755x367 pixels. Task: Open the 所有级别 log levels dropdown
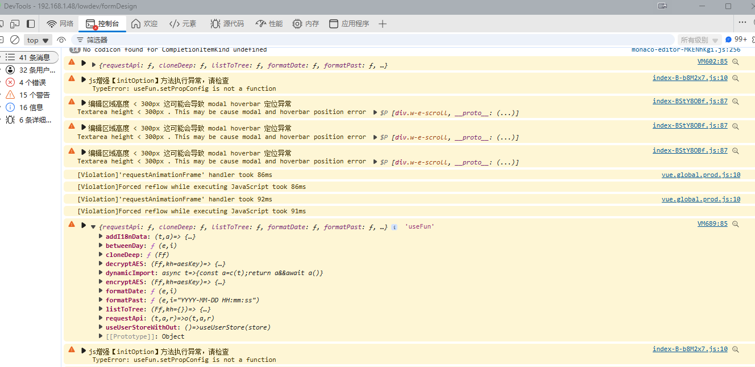[699, 40]
